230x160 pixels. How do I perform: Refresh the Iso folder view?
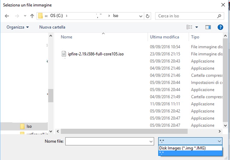pos(148,16)
